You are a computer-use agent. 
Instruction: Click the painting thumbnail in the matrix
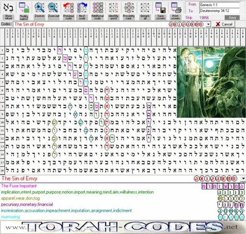coord(211,82)
